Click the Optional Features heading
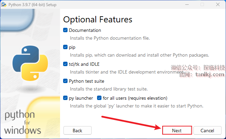The width and height of the screenshot is (226, 139). (98, 19)
